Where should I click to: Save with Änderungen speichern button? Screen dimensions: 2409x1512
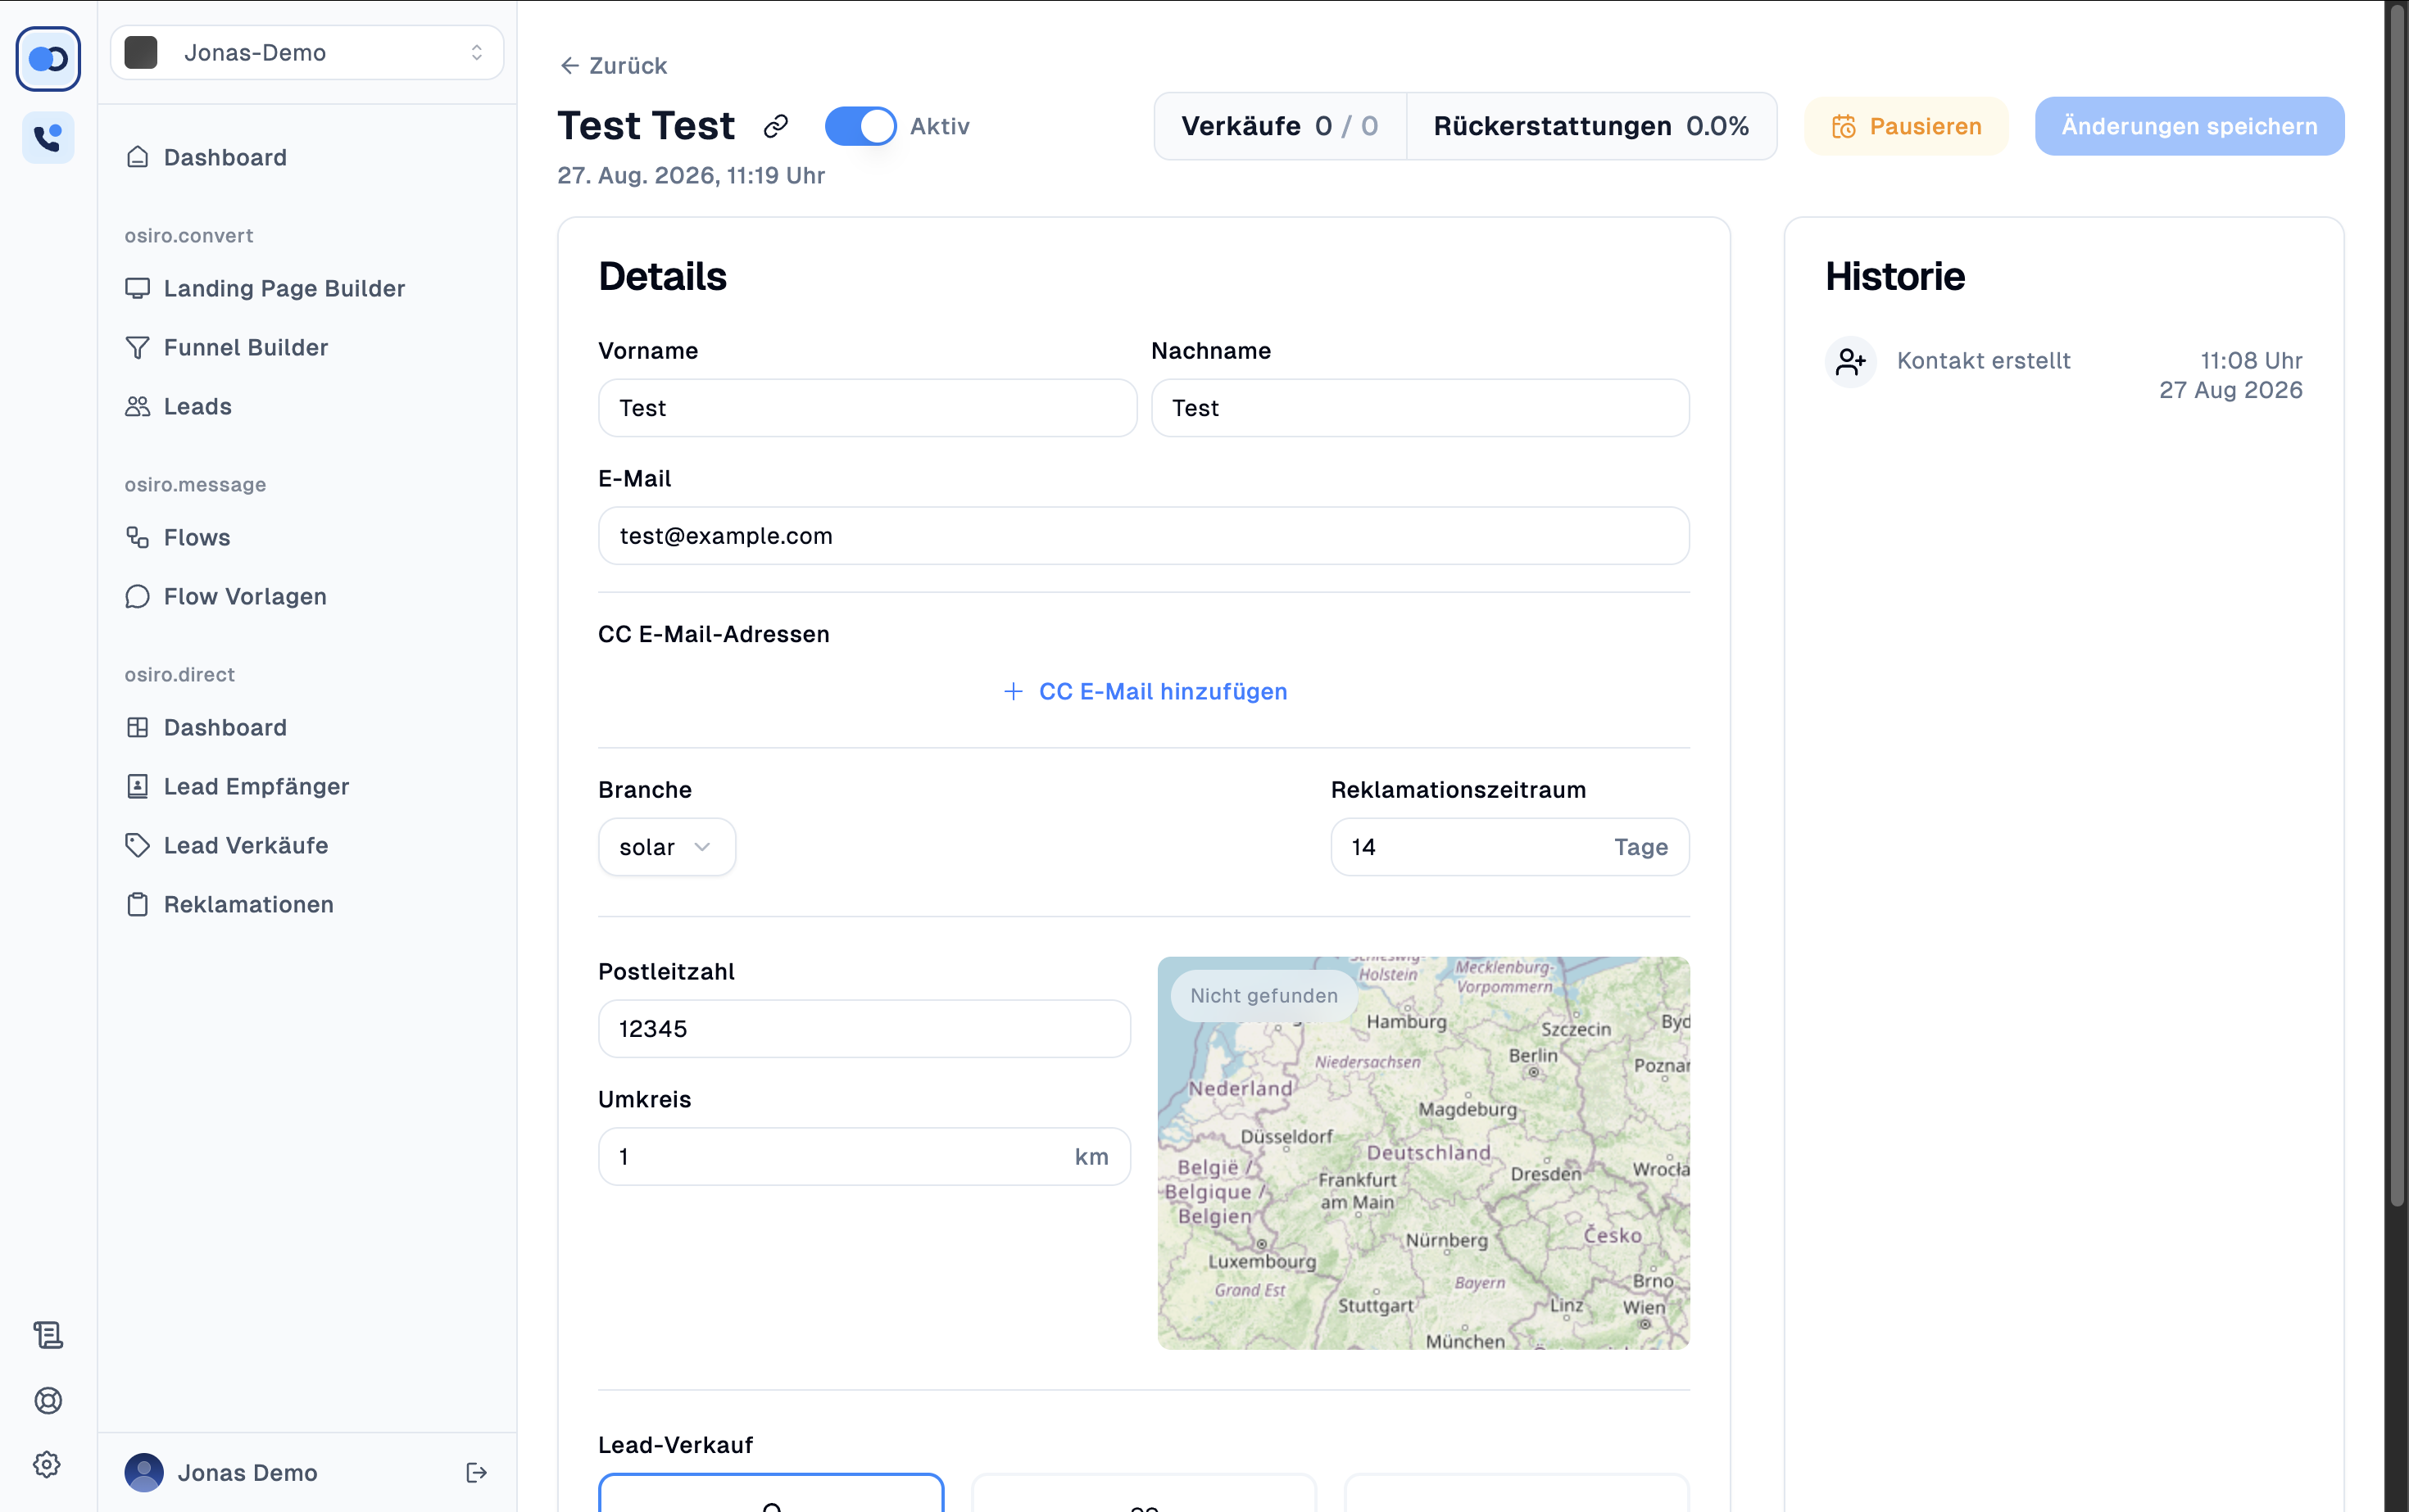click(x=2189, y=126)
